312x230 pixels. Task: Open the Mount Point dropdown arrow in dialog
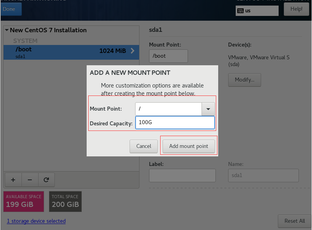[208, 109]
